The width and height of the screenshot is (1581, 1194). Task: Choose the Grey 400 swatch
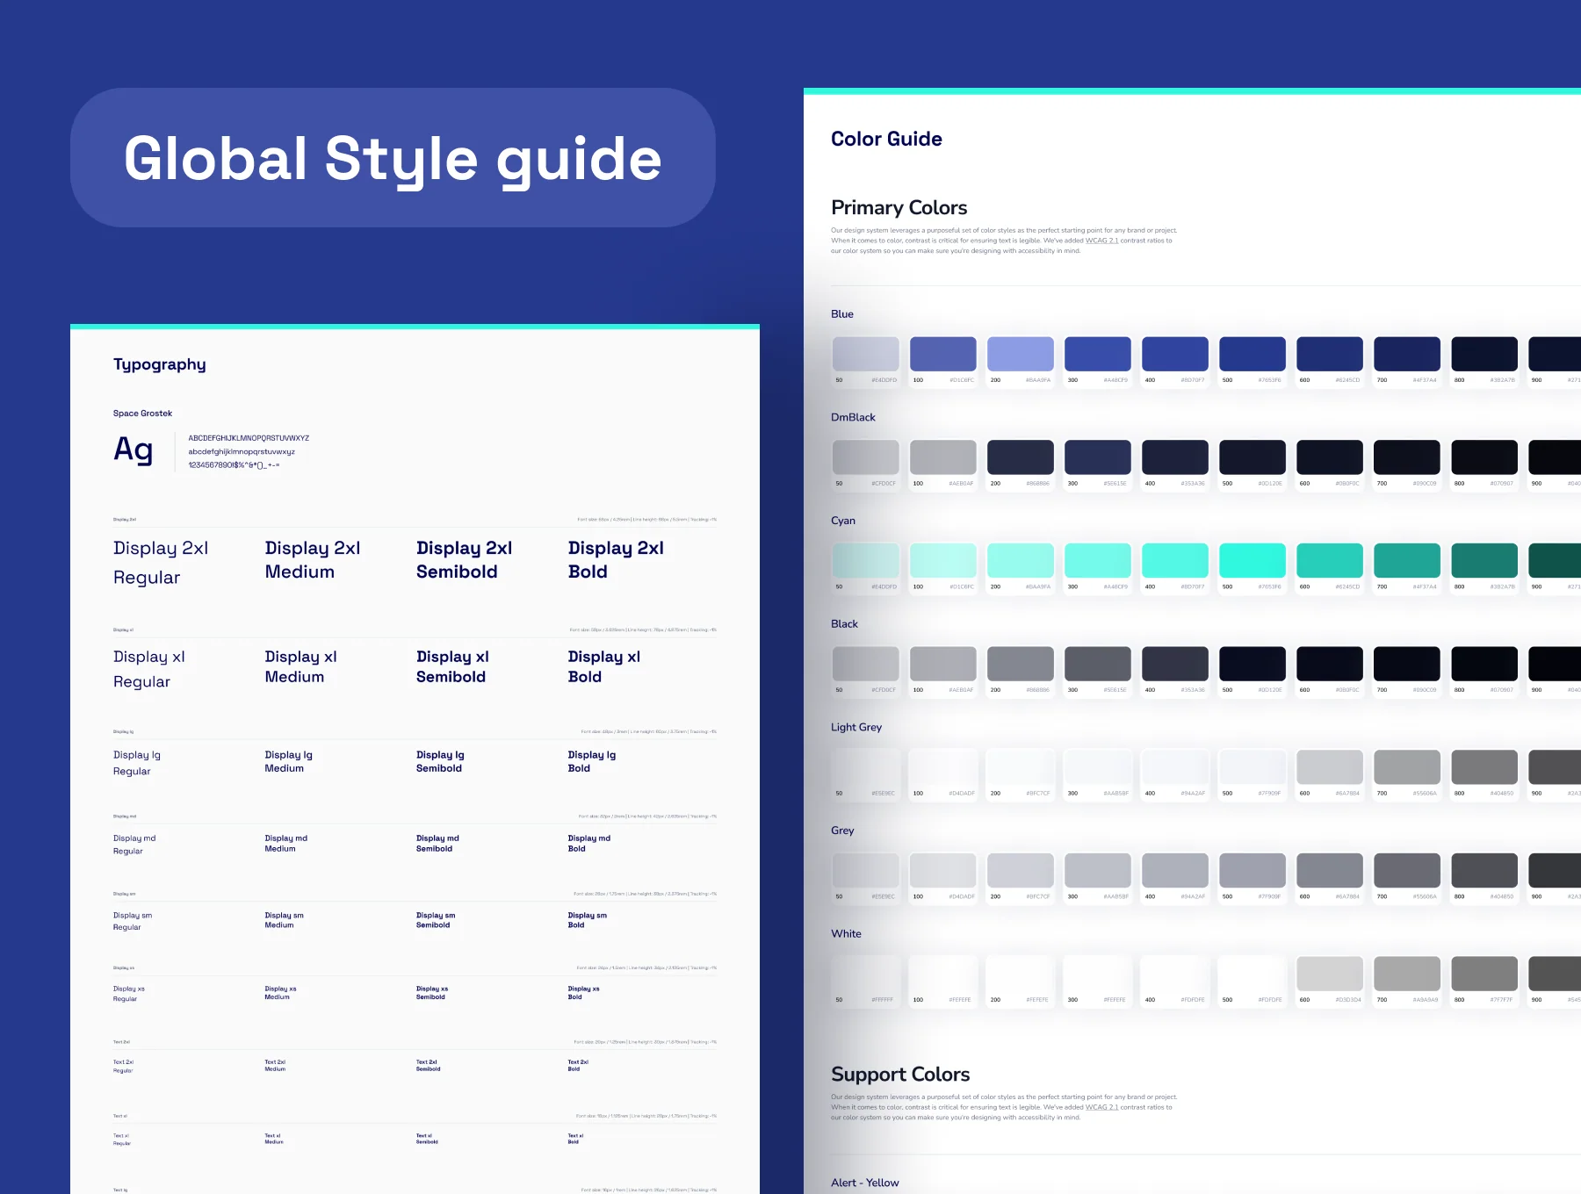point(1174,870)
